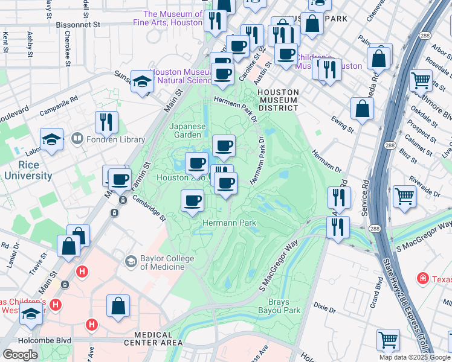This screenshot has width=452, height=362.
Task: Click the Fondren Library book icon
Action: (77, 139)
